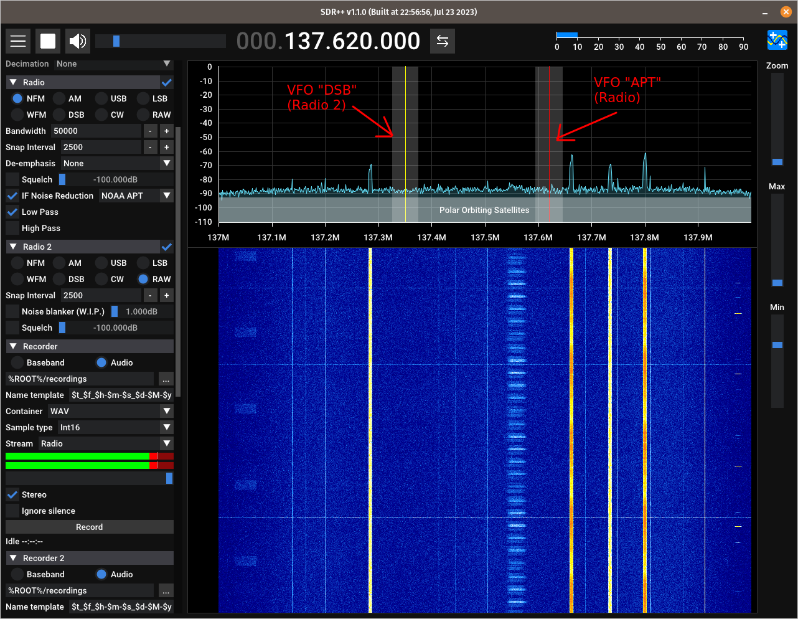Mute audio using the speaker icon
The image size is (798, 619).
[78, 41]
